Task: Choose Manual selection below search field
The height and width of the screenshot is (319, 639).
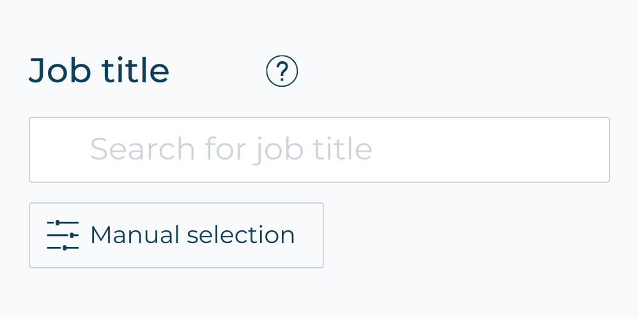Action: click(x=176, y=235)
